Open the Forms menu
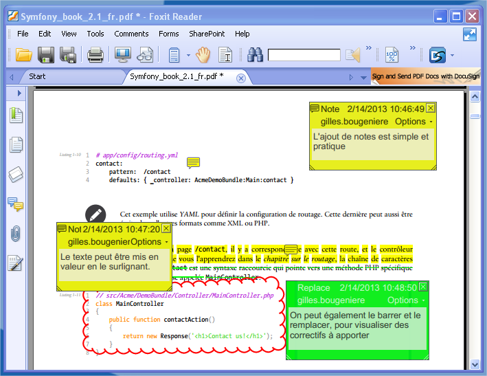487x376 pixels. click(x=169, y=34)
